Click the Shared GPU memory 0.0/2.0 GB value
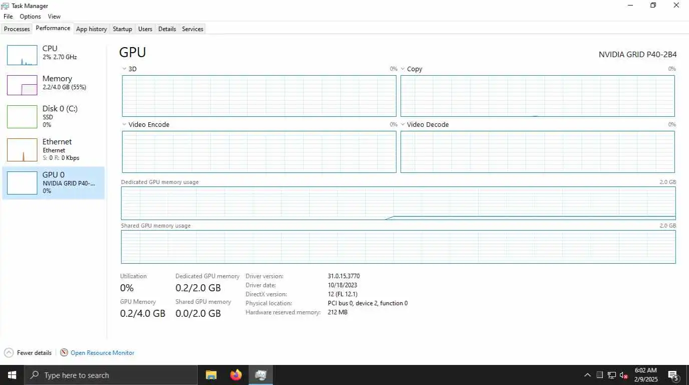689x385 pixels. [x=198, y=313]
